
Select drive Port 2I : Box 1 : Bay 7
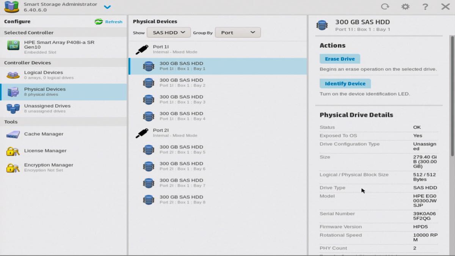click(x=218, y=183)
